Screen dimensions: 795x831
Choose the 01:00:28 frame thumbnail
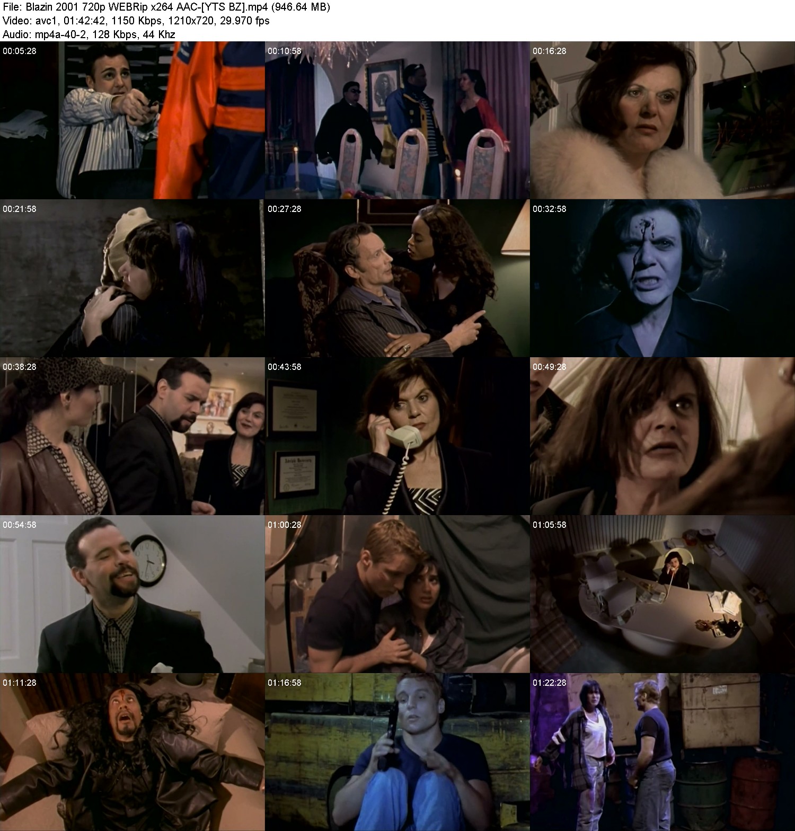tap(397, 594)
